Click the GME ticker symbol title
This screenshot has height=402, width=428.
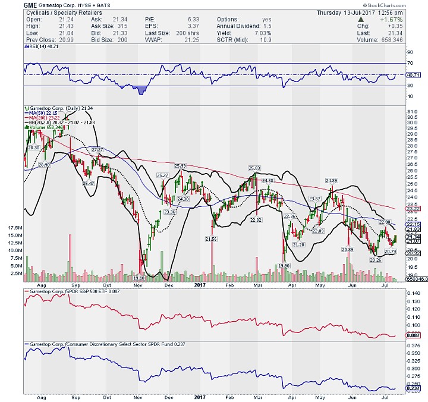click(x=30, y=5)
